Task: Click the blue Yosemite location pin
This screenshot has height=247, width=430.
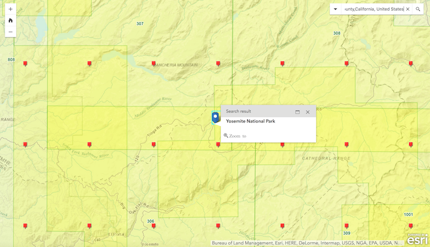Action: [x=215, y=117]
